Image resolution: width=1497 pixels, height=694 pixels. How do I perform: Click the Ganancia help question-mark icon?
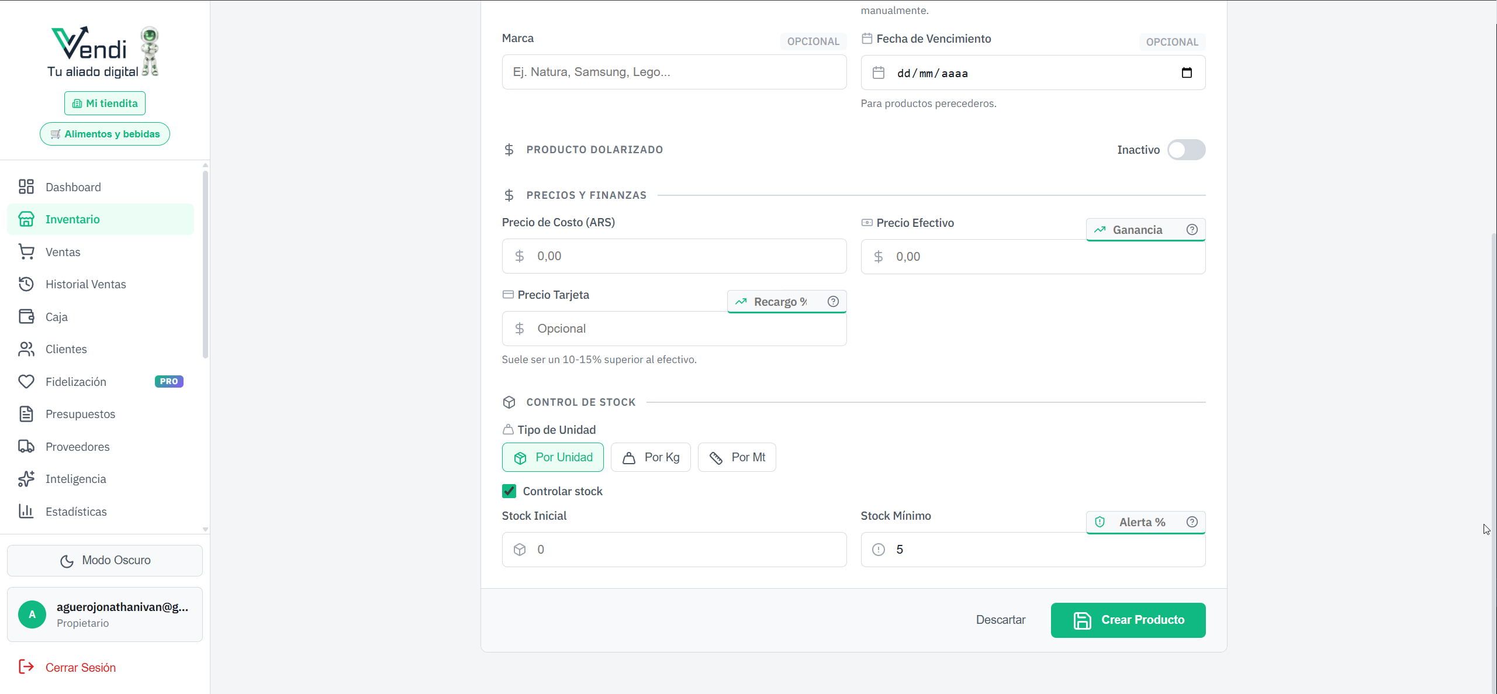pyautogui.click(x=1192, y=230)
